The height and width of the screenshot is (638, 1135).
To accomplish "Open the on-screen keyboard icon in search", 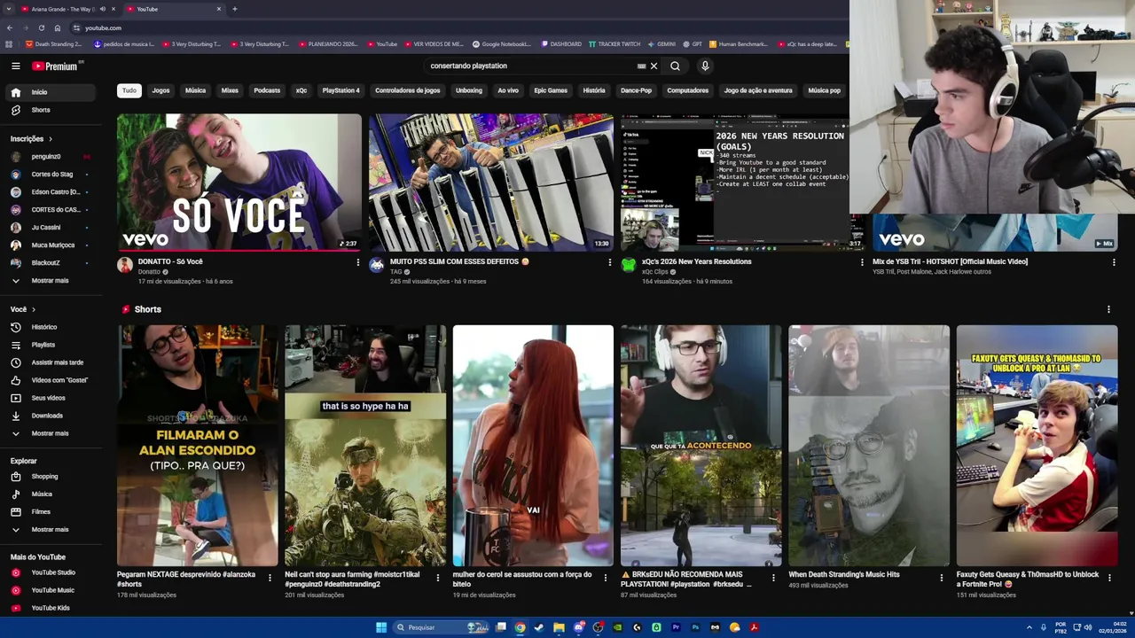I will pyautogui.click(x=641, y=66).
